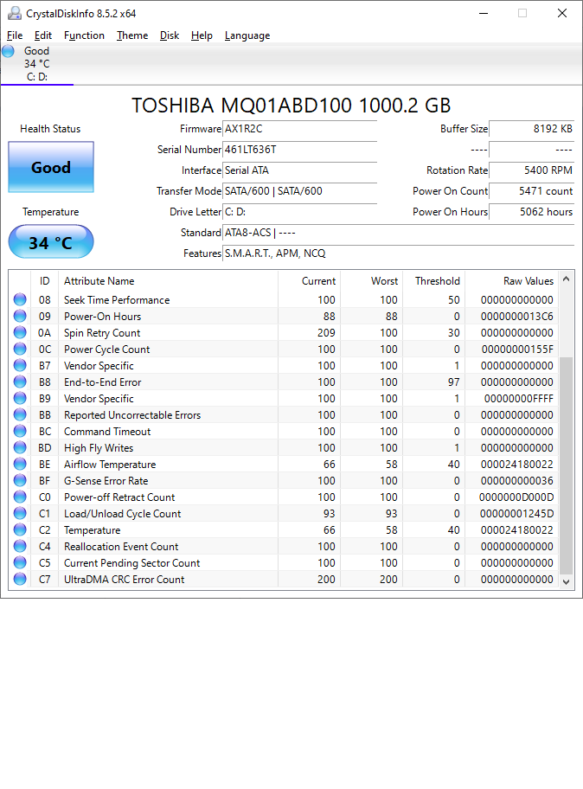Screen dimensions: 583x789
Task: Select raw value 00000000FFFF
Action: pyautogui.click(x=519, y=399)
